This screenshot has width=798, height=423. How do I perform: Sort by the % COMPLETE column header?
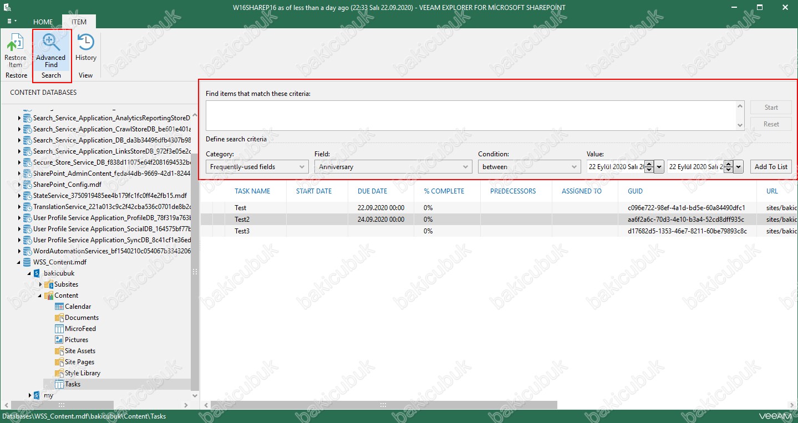pyautogui.click(x=444, y=191)
